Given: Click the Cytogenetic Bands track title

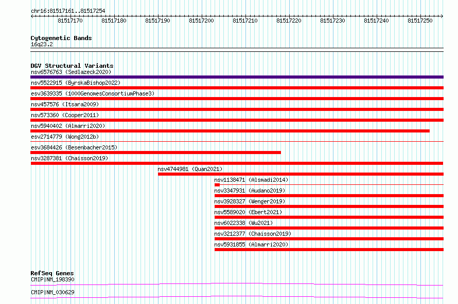Looking at the screenshot, I should [x=61, y=38].
